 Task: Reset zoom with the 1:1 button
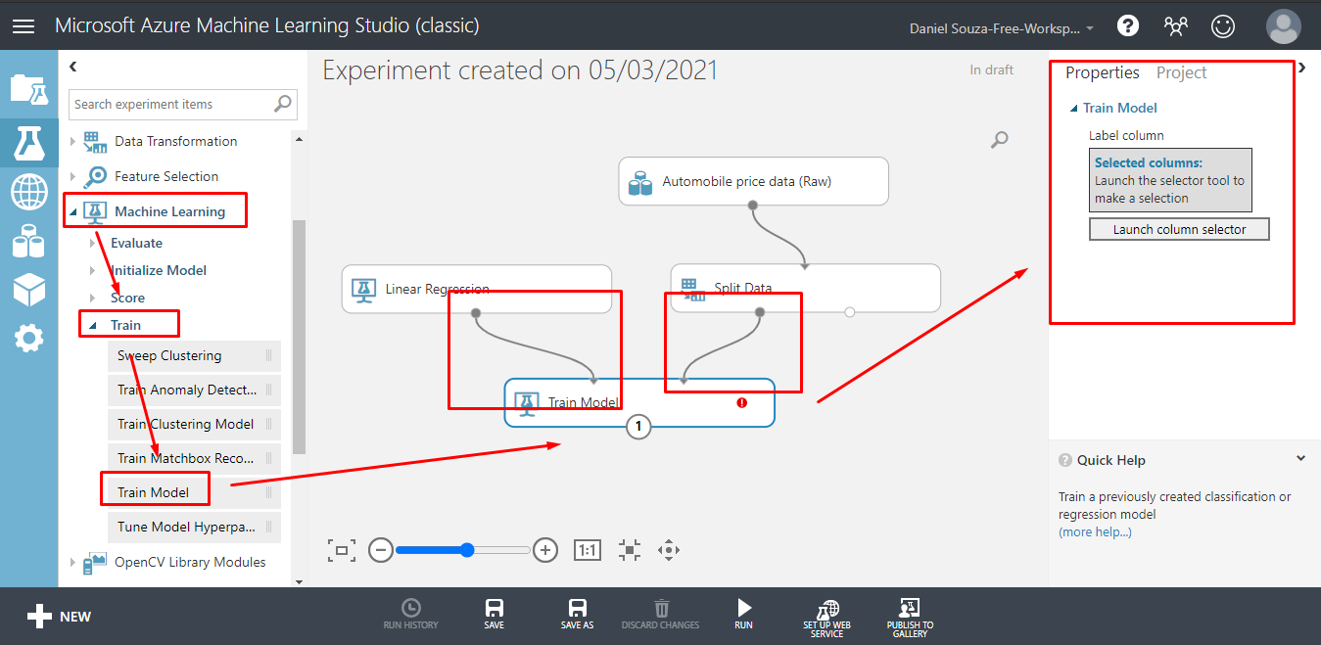[x=587, y=550]
